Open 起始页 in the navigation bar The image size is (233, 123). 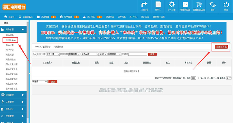click(x=11, y=17)
